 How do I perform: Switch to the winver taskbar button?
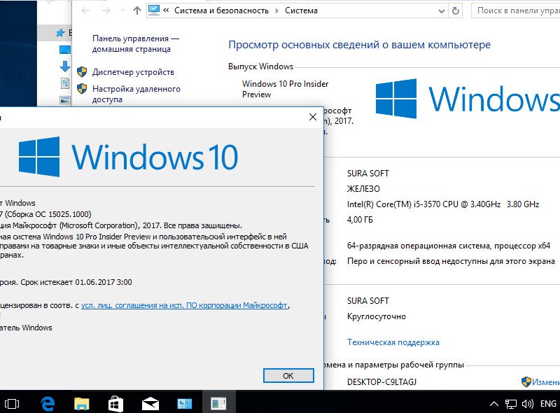coord(219,403)
